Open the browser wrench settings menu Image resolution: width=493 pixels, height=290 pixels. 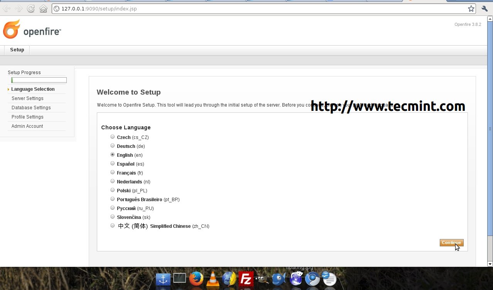point(485,8)
